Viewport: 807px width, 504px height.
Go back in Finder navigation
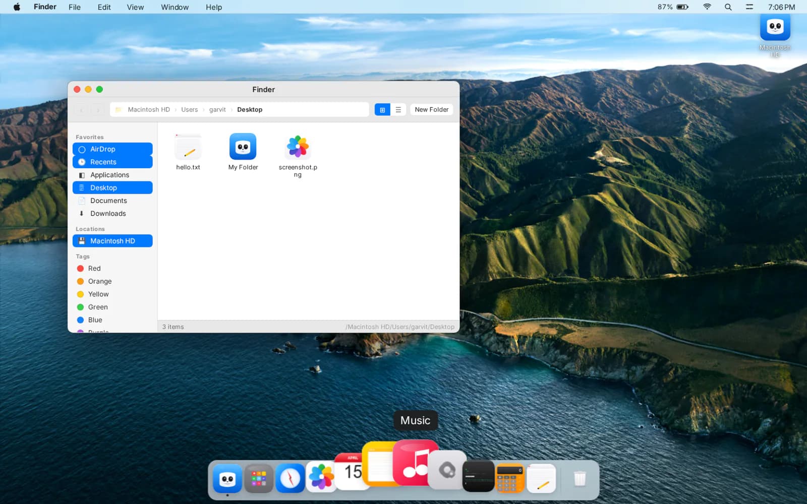pyautogui.click(x=81, y=109)
